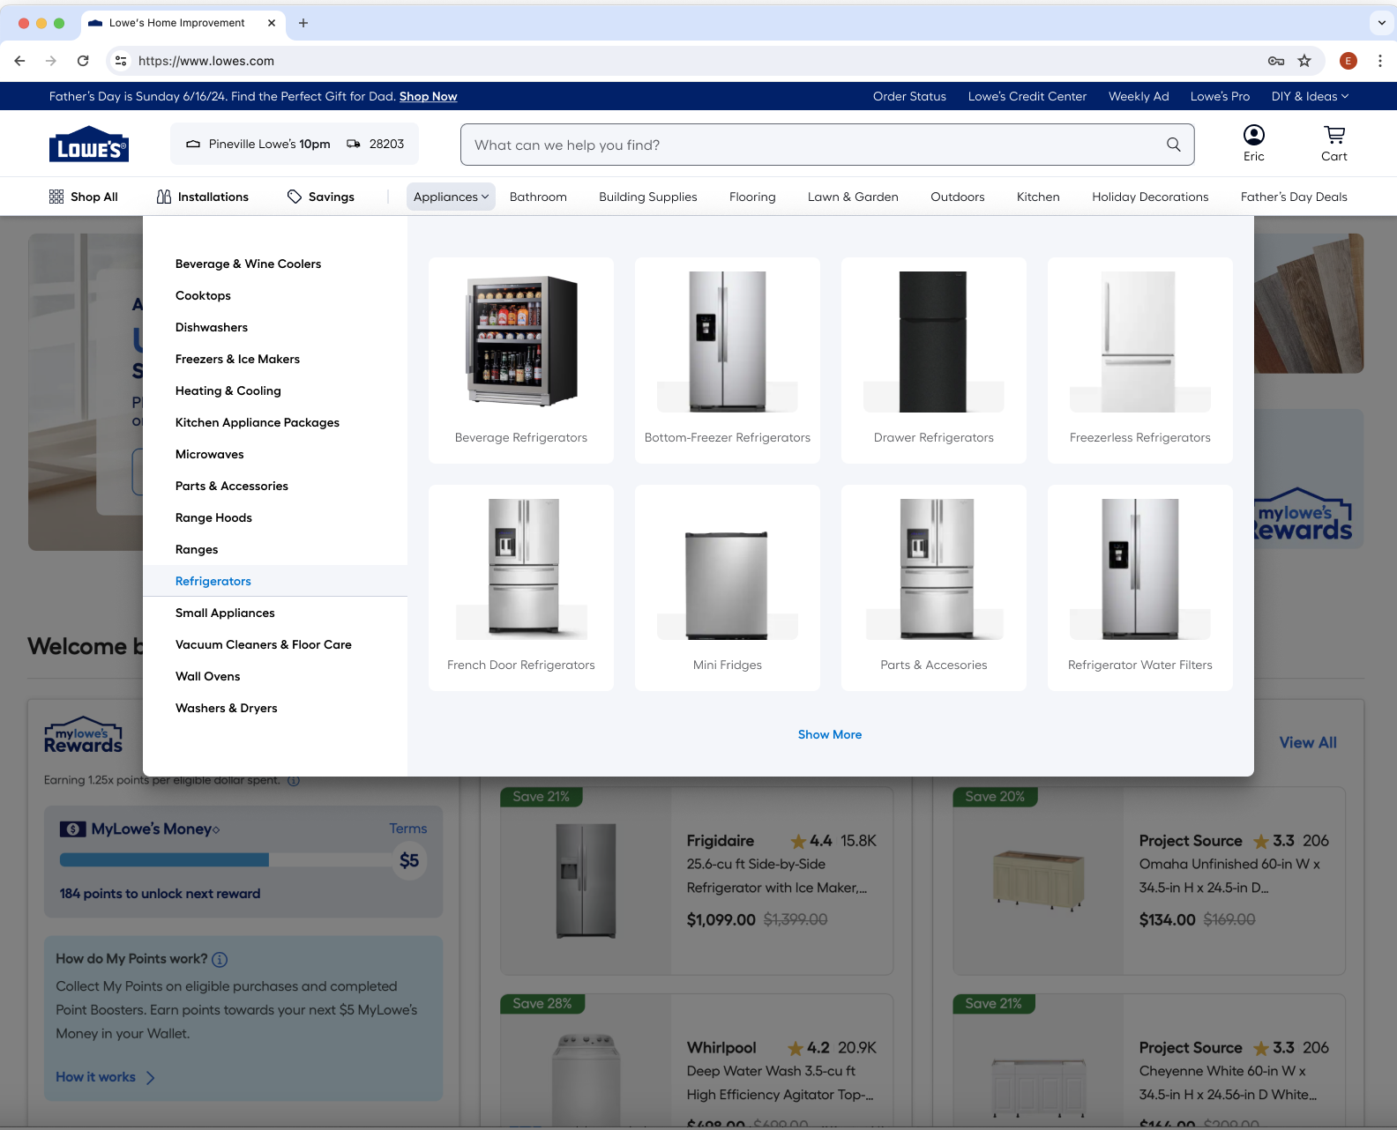Click the info icon next to How do My Points work
Screen dimensions: 1397x1130
coord(220,960)
